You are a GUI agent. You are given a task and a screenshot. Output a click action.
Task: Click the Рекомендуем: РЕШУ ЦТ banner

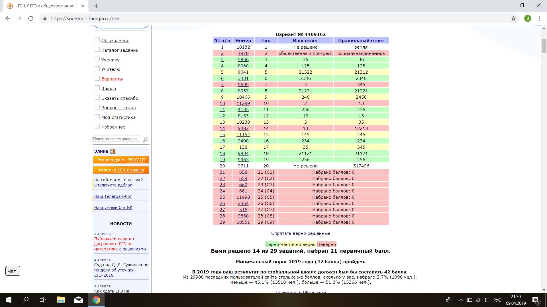click(x=121, y=160)
